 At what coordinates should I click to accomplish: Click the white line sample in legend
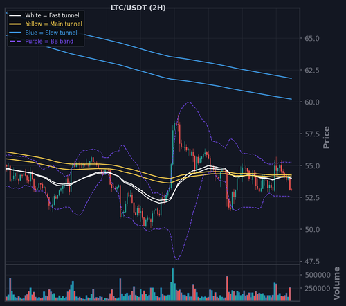click(x=15, y=15)
